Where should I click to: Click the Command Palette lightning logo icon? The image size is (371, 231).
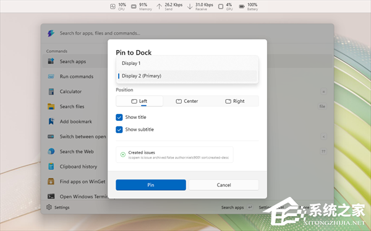click(51, 33)
